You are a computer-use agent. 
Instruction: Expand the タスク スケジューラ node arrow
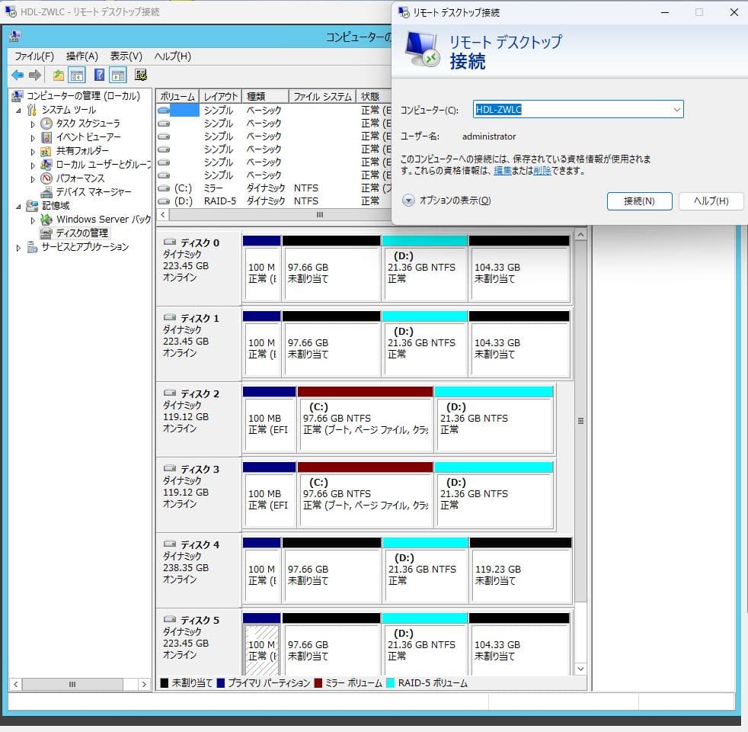point(33,124)
